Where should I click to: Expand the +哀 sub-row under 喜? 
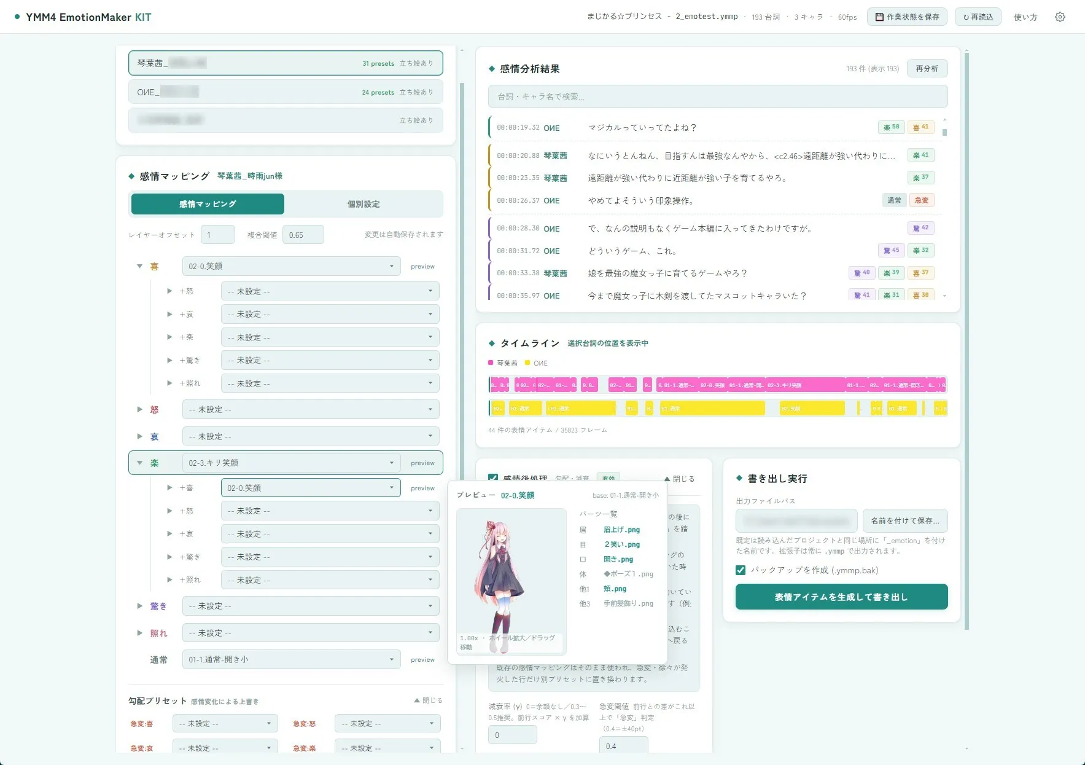click(x=169, y=314)
